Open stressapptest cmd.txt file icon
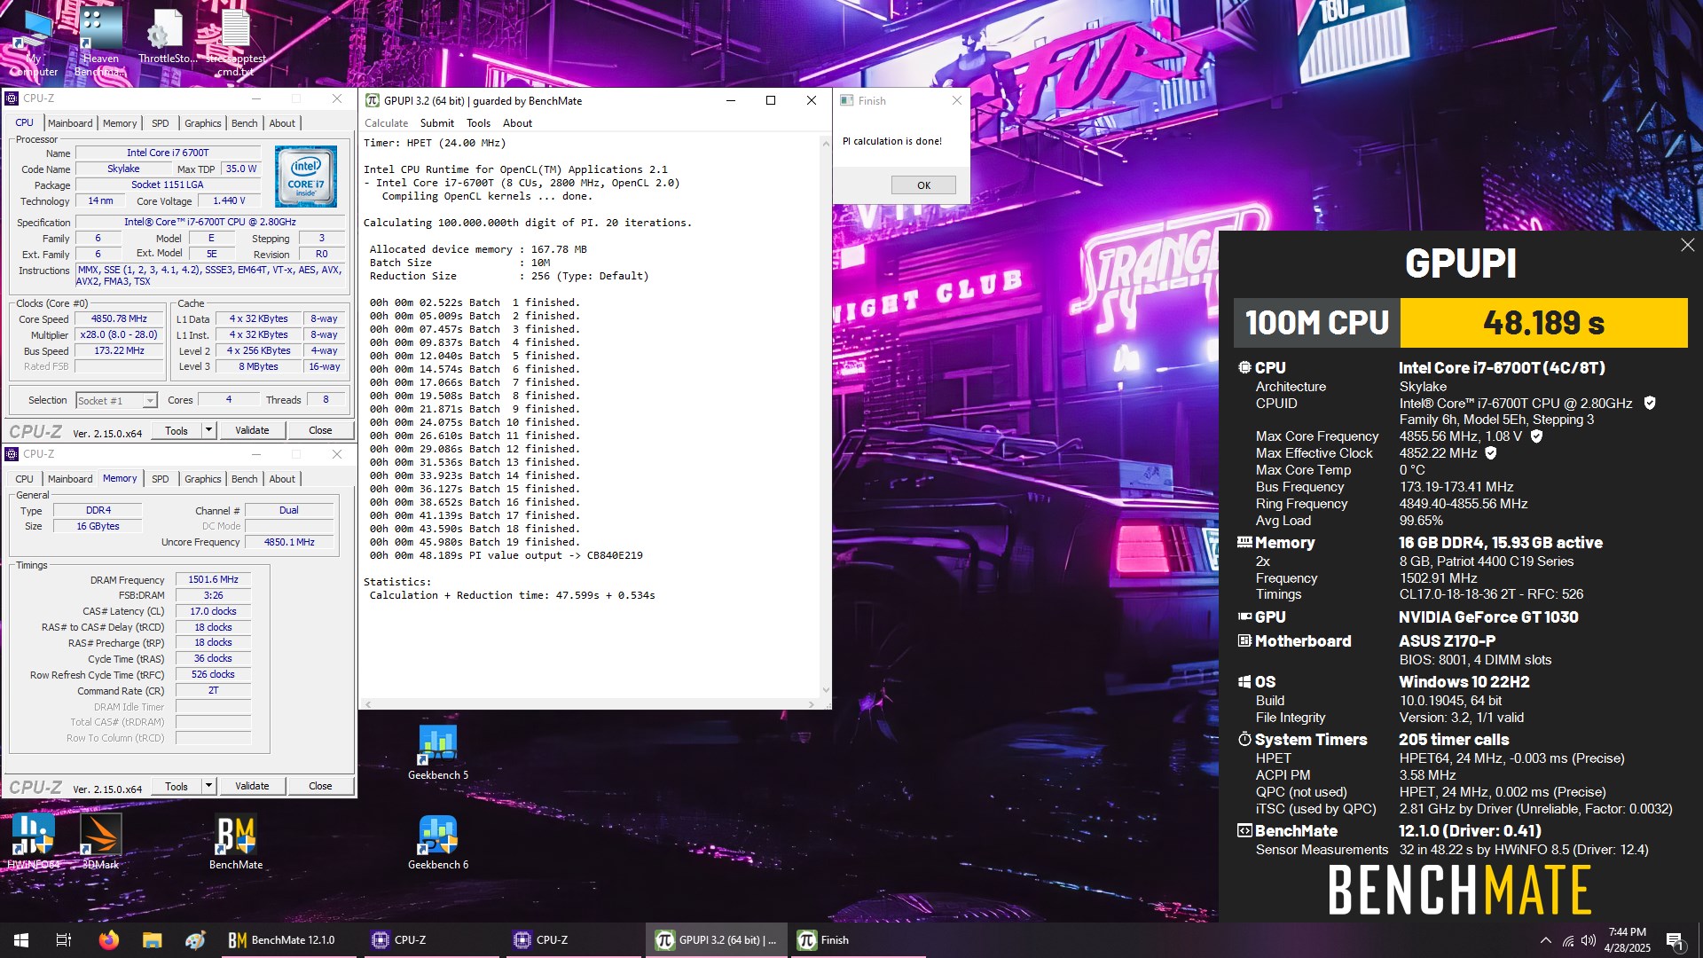This screenshot has width=1703, height=958. coord(236,43)
